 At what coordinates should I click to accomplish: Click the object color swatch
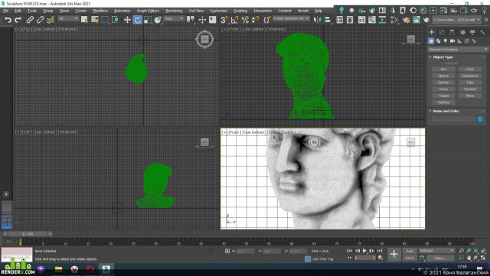(x=480, y=119)
